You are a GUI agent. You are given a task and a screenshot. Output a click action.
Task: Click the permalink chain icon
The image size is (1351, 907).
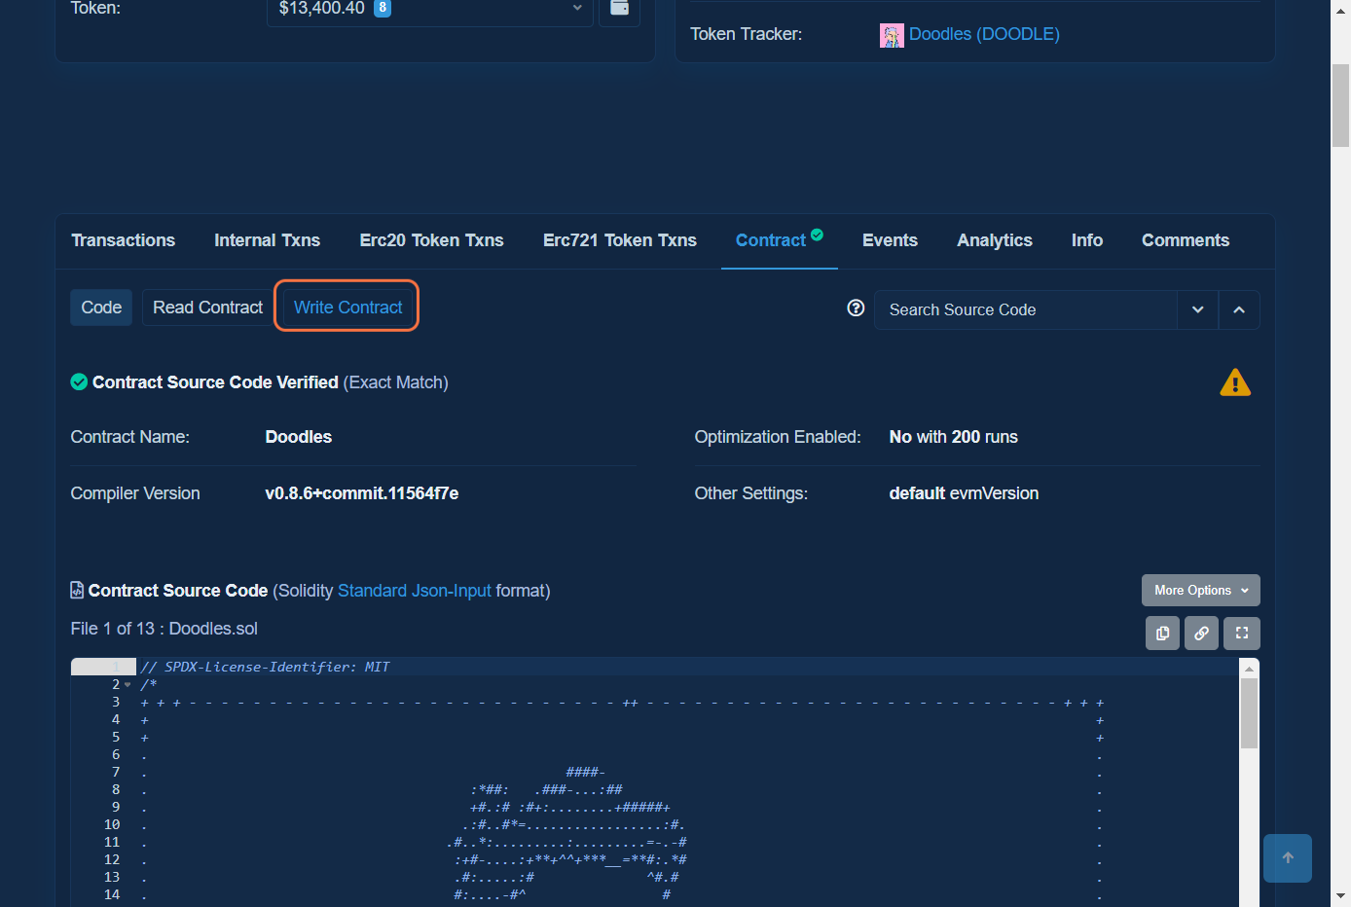pyautogui.click(x=1202, y=634)
